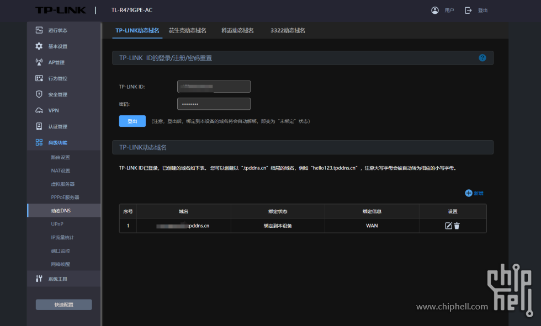Click row number 1 cell

tap(128, 226)
